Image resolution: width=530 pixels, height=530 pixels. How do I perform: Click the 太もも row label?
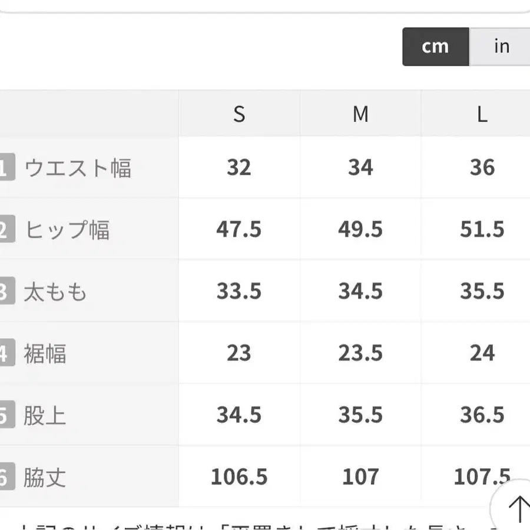(x=55, y=292)
